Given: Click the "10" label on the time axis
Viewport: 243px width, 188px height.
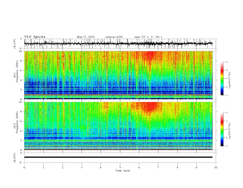Looking at the screenshot, I should click(216, 167).
